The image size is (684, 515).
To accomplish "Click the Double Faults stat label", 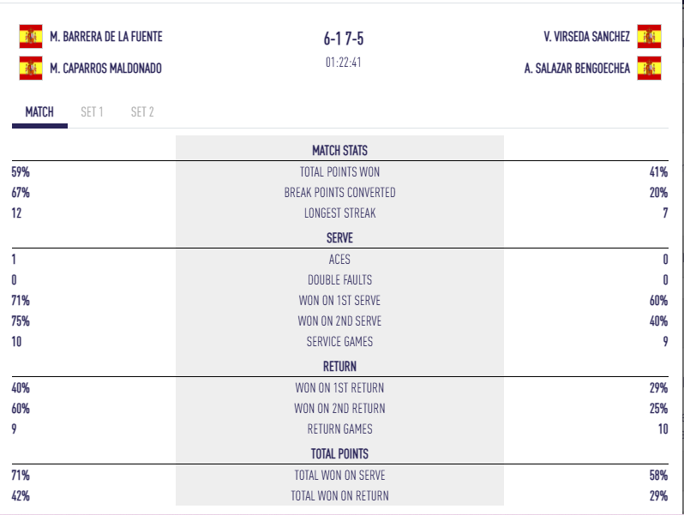I will point(339,280).
